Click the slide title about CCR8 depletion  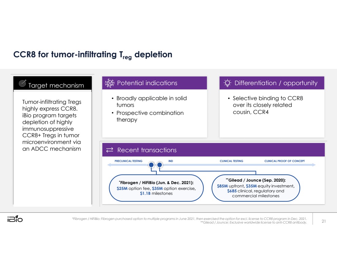[x=93, y=55]
